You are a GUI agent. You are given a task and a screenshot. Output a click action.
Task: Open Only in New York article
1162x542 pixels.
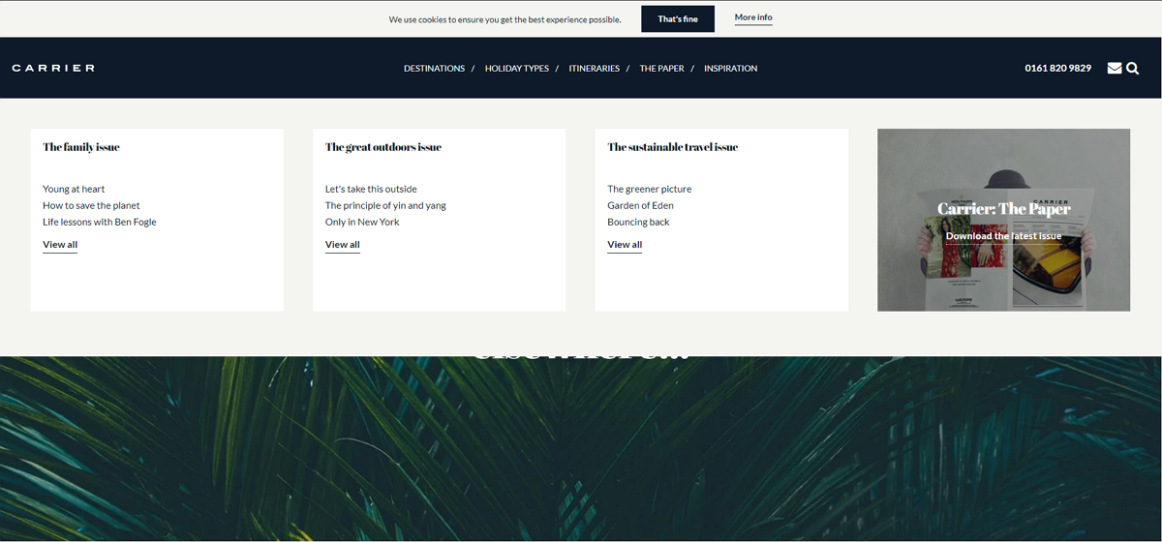(x=362, y=222)
